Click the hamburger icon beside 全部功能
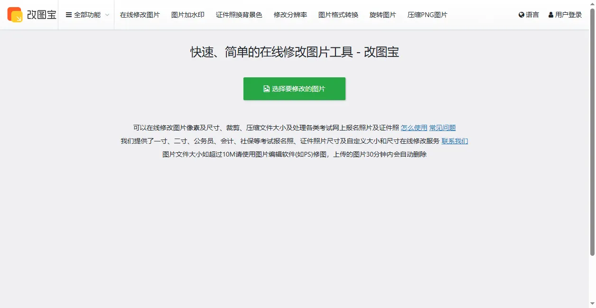 [x=69, y=15]
